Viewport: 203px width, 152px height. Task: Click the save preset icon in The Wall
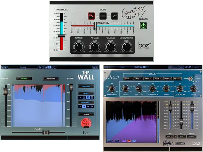click(40, 67)
